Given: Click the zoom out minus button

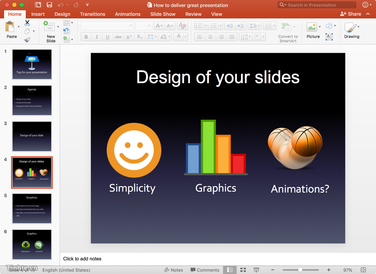Looking at the screenshot, I should click(273, 270).
